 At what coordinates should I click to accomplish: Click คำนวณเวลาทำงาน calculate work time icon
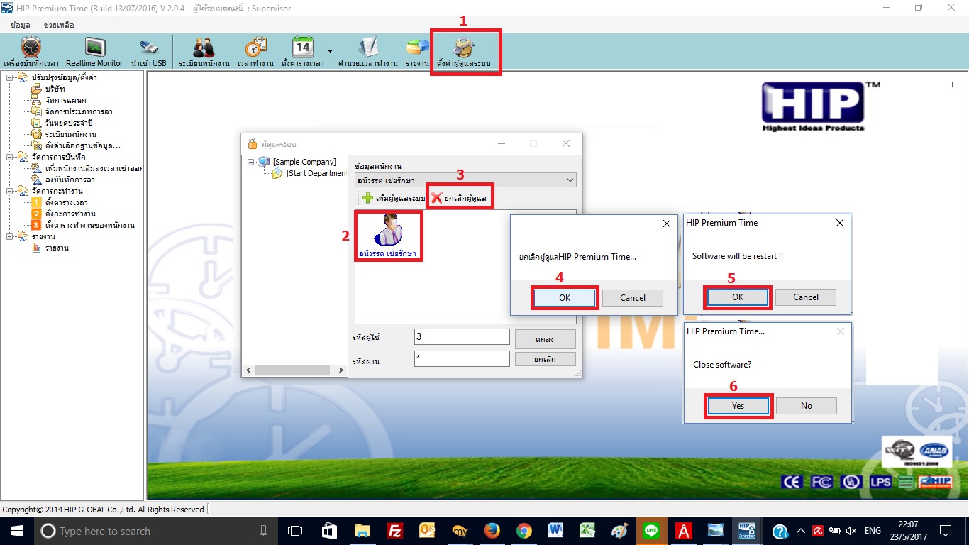pos(367,52)
